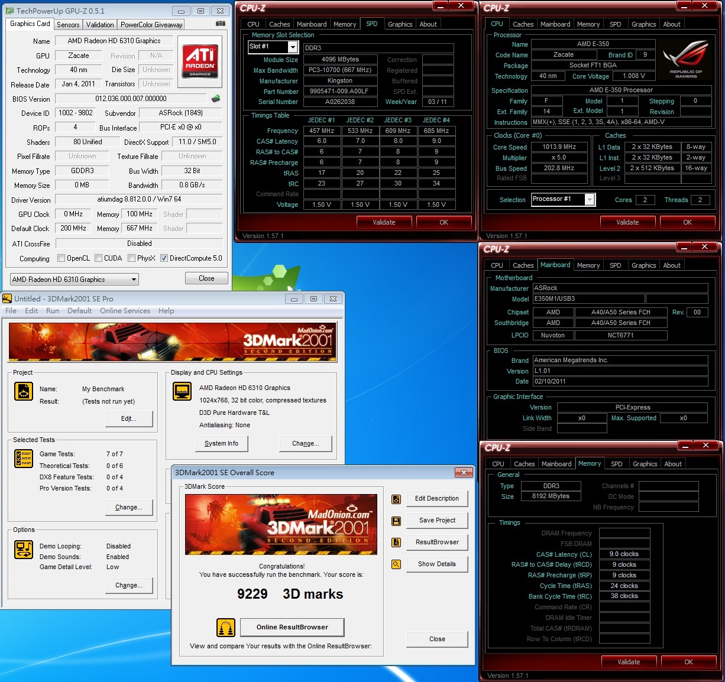Click the CAS# Latency (CL) value 9.0 clocks
The height and width of the screenshot is (682, 725).
point(624,554)
